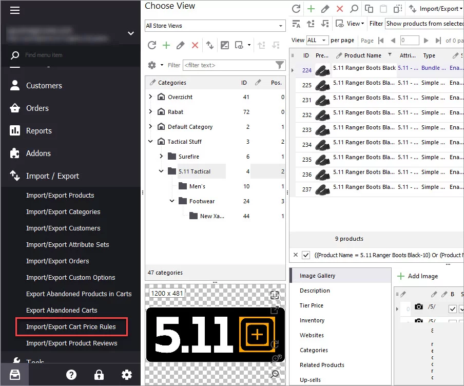Screen dimensions: 464x386
Task: Sort by Product Name column header
Action: pos(363,55)
